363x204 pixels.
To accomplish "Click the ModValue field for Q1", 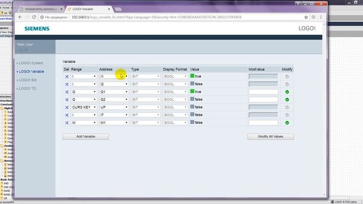I will pos(263,92).
